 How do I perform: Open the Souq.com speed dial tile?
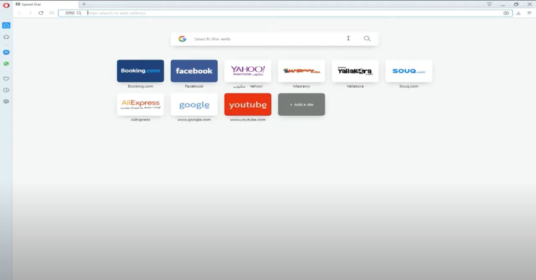click(x=409, y=71)
